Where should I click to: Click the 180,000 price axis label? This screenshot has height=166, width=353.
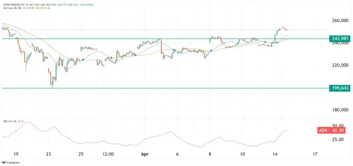click(x=341, y=110)
